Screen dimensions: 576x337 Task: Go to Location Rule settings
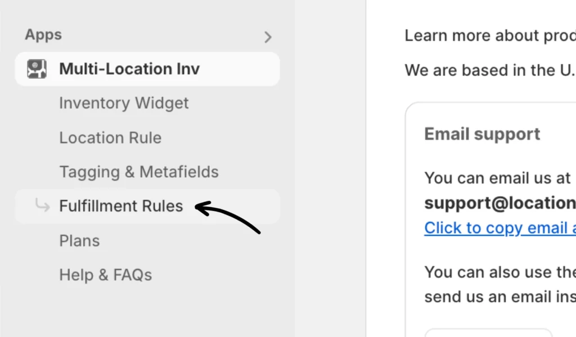(x=110, y=138)
